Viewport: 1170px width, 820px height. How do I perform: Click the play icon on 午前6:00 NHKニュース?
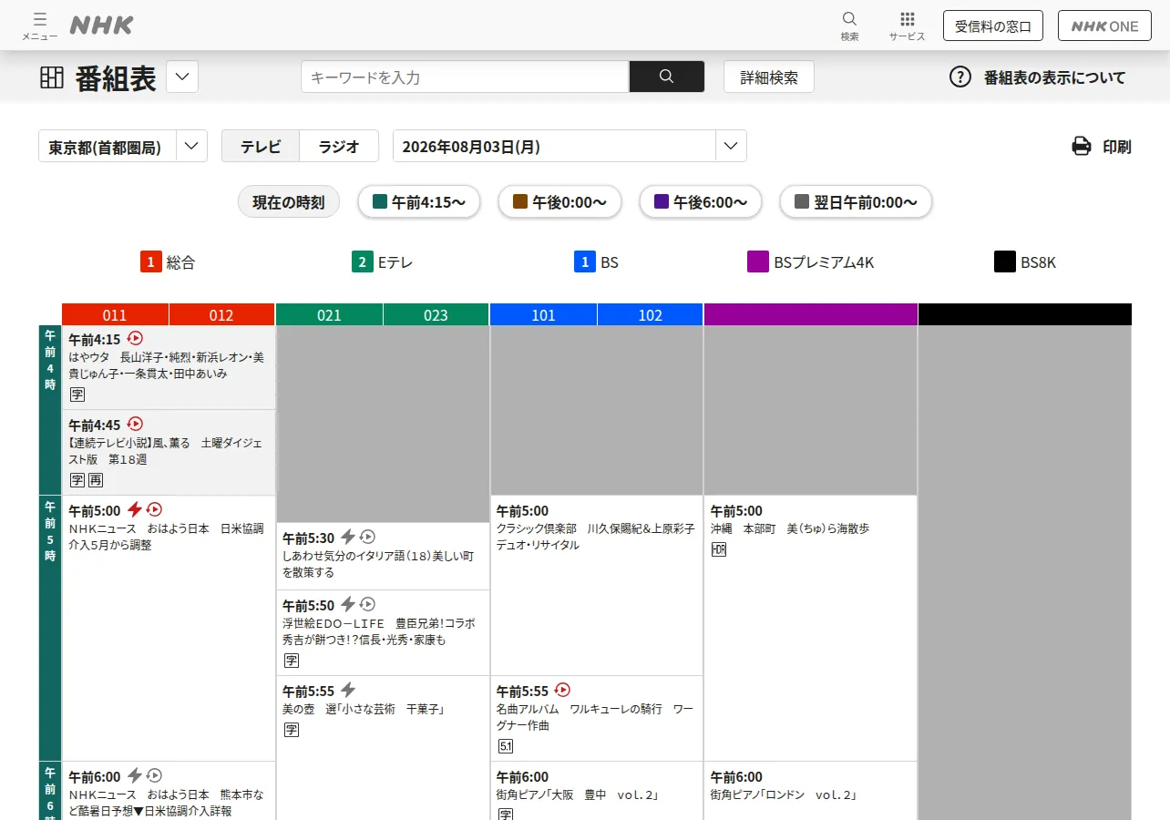[154, 775]
